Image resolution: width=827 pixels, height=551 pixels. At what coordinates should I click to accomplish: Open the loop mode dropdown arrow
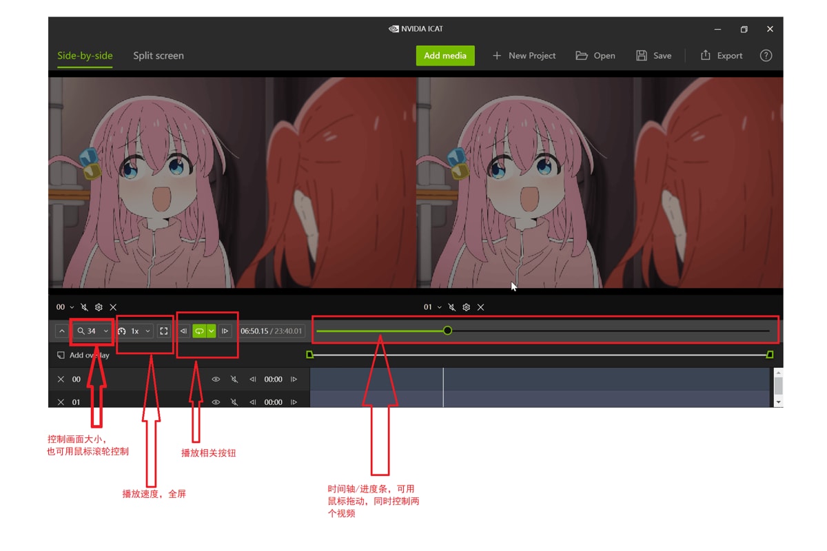tap(212, 331)
